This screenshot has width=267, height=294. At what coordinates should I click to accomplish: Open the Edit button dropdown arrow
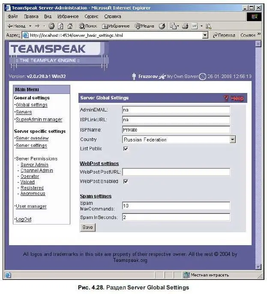click(x=201, y=26)
